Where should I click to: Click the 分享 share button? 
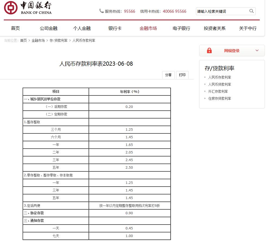click(x=168, y=75)
